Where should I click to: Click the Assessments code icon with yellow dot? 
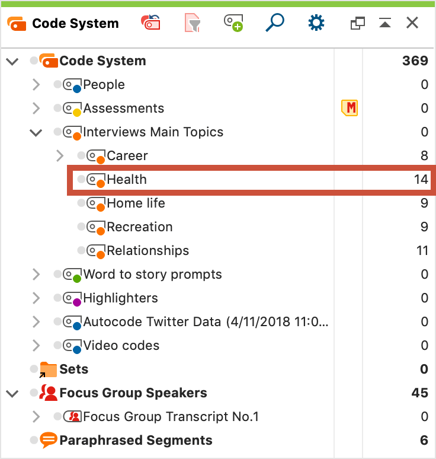point(72,109)
